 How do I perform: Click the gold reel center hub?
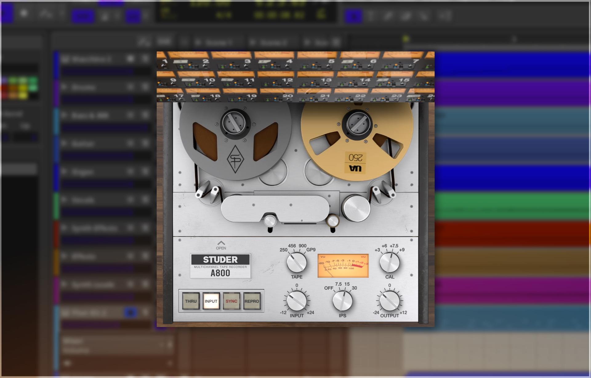pyautogui.click(x=357, y=124)
